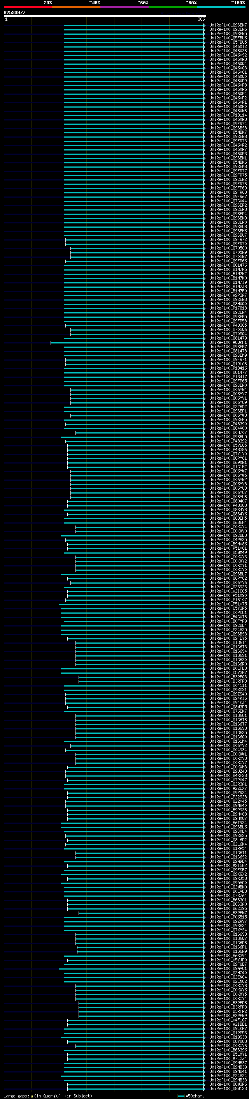Select hit UniRef100_Q5VLQ5
249x1099 pixels.
coord(228,445)
